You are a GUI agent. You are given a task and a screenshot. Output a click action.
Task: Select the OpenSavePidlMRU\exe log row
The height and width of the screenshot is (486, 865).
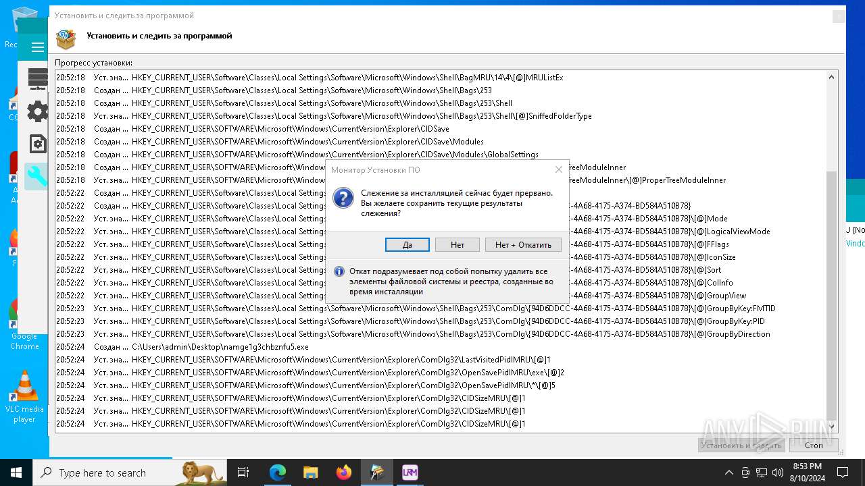[440, 373]
